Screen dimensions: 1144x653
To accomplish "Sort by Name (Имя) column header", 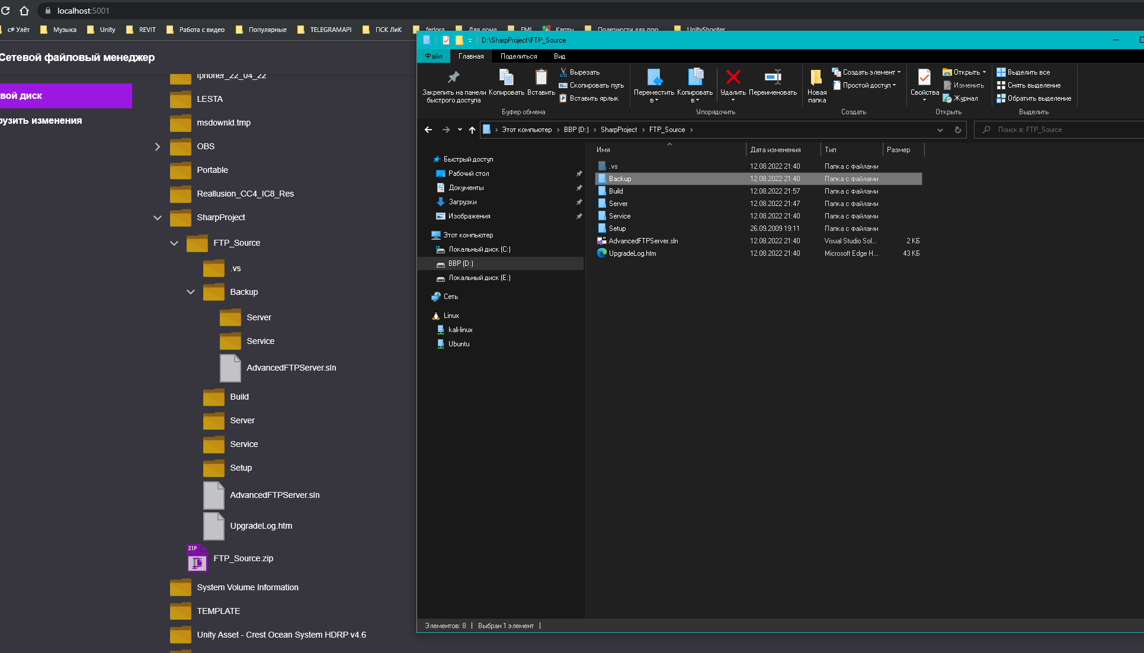I will tap(669, 150).
